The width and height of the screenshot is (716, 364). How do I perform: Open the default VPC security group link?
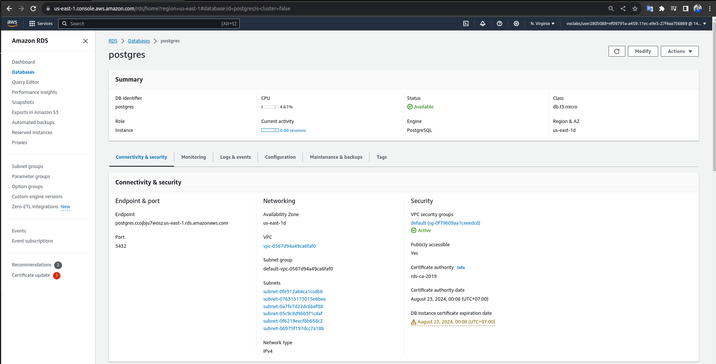pos(445,223)
